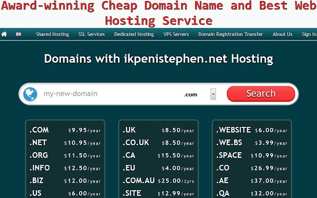317x198 pixels.
Task: Click the .com extension text in search bar
Action: pos(190,95)
